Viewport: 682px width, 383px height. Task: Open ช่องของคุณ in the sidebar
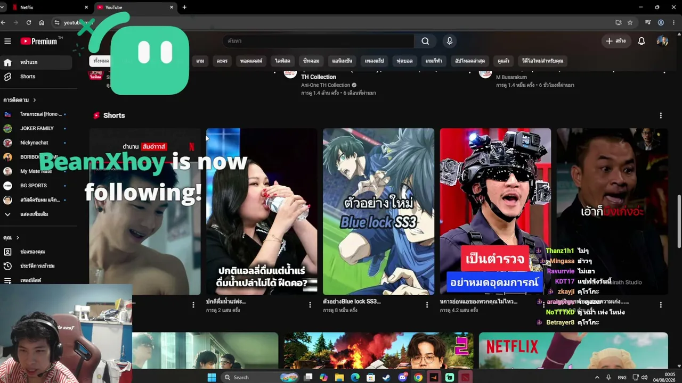tap(36, 252)
